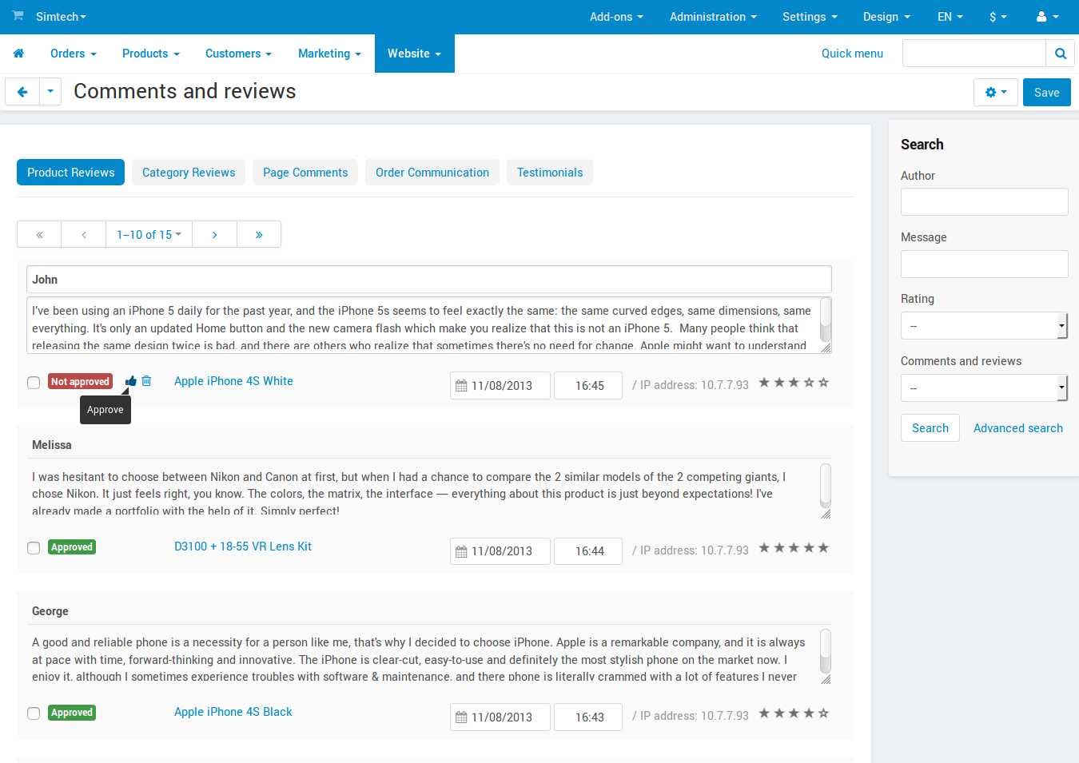
Task: Approve John's review with thumbs-up icon
Action: 131,381
